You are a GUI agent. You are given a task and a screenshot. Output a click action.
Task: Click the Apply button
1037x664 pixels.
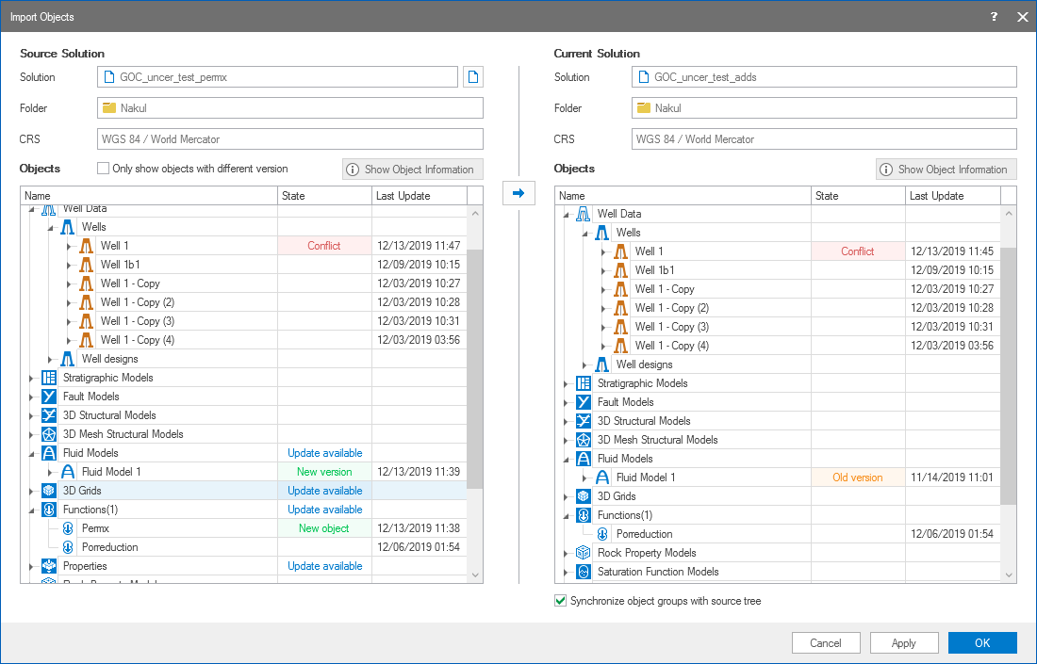903,643
